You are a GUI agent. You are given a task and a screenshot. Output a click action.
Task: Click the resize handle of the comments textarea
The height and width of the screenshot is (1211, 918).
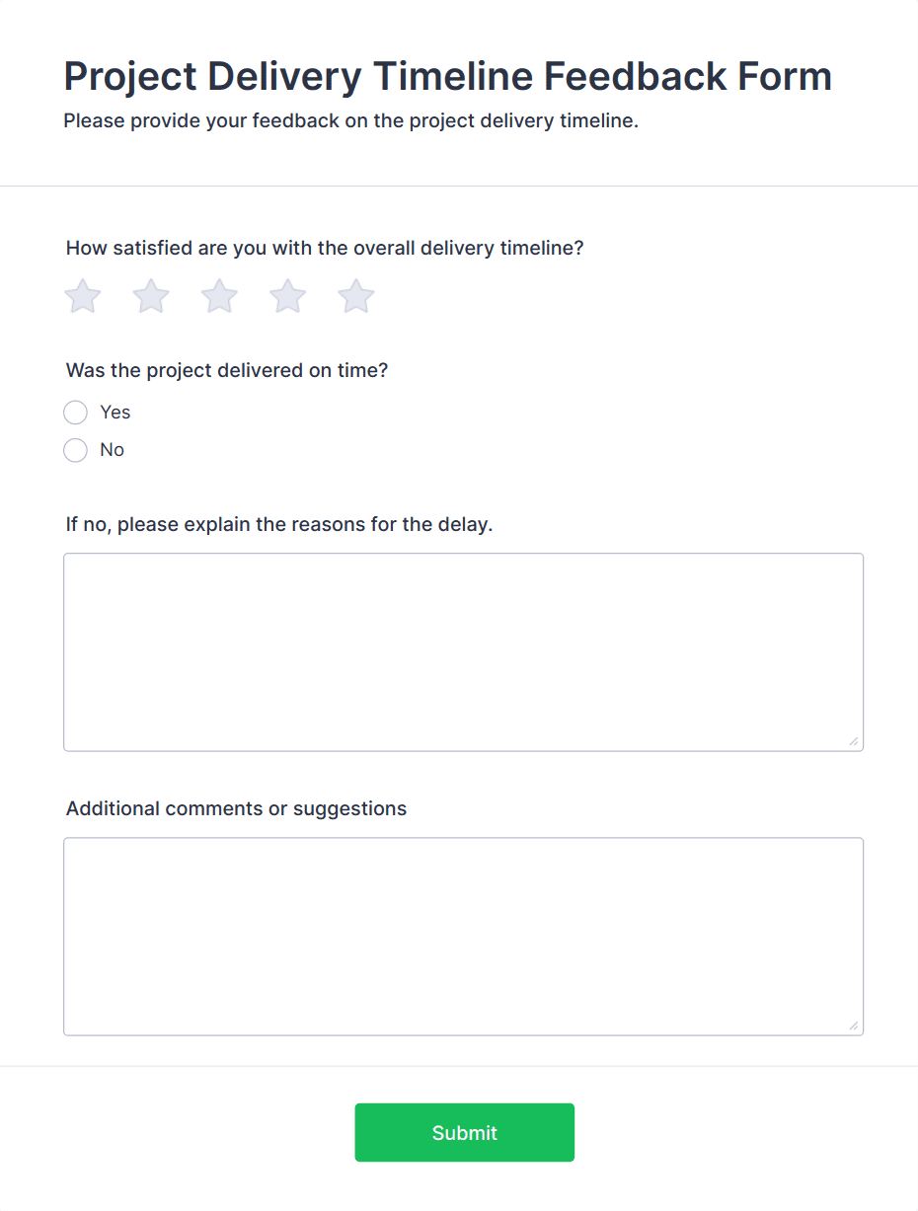pos(853,1025)
